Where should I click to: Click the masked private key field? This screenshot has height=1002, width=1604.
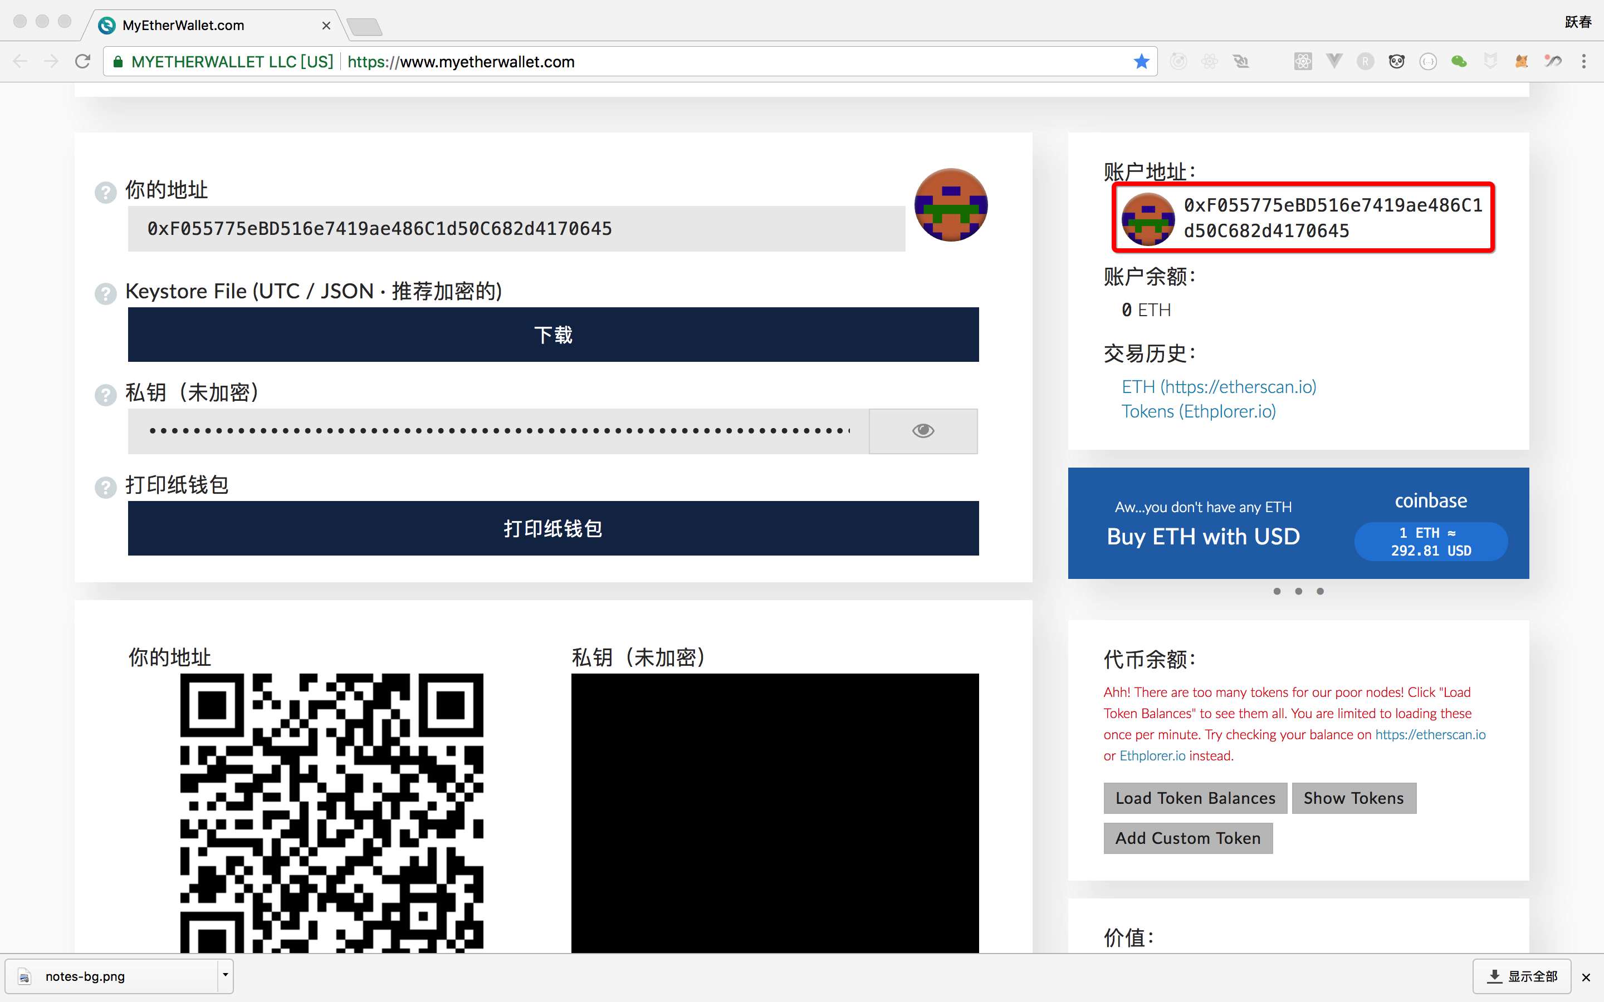pyautogui.click(x=498, y=431)
